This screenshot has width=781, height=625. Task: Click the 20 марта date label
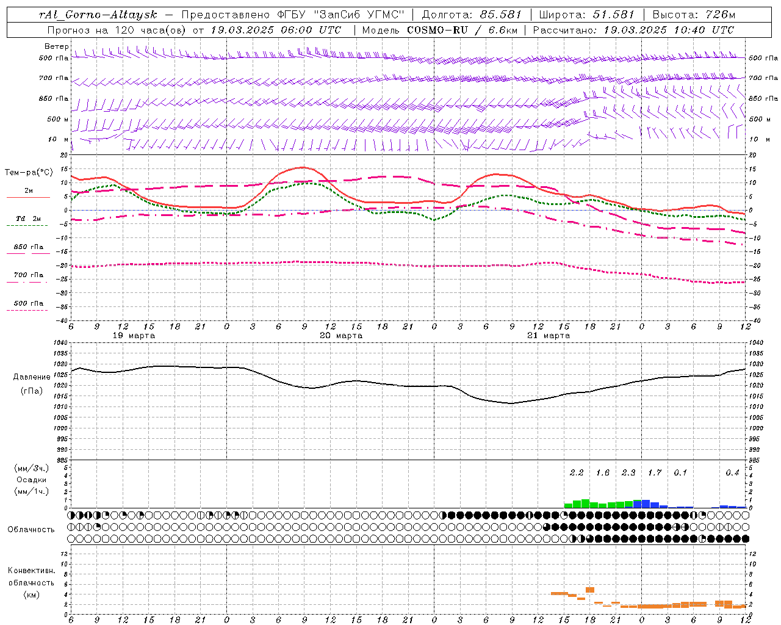pos(341,336)
